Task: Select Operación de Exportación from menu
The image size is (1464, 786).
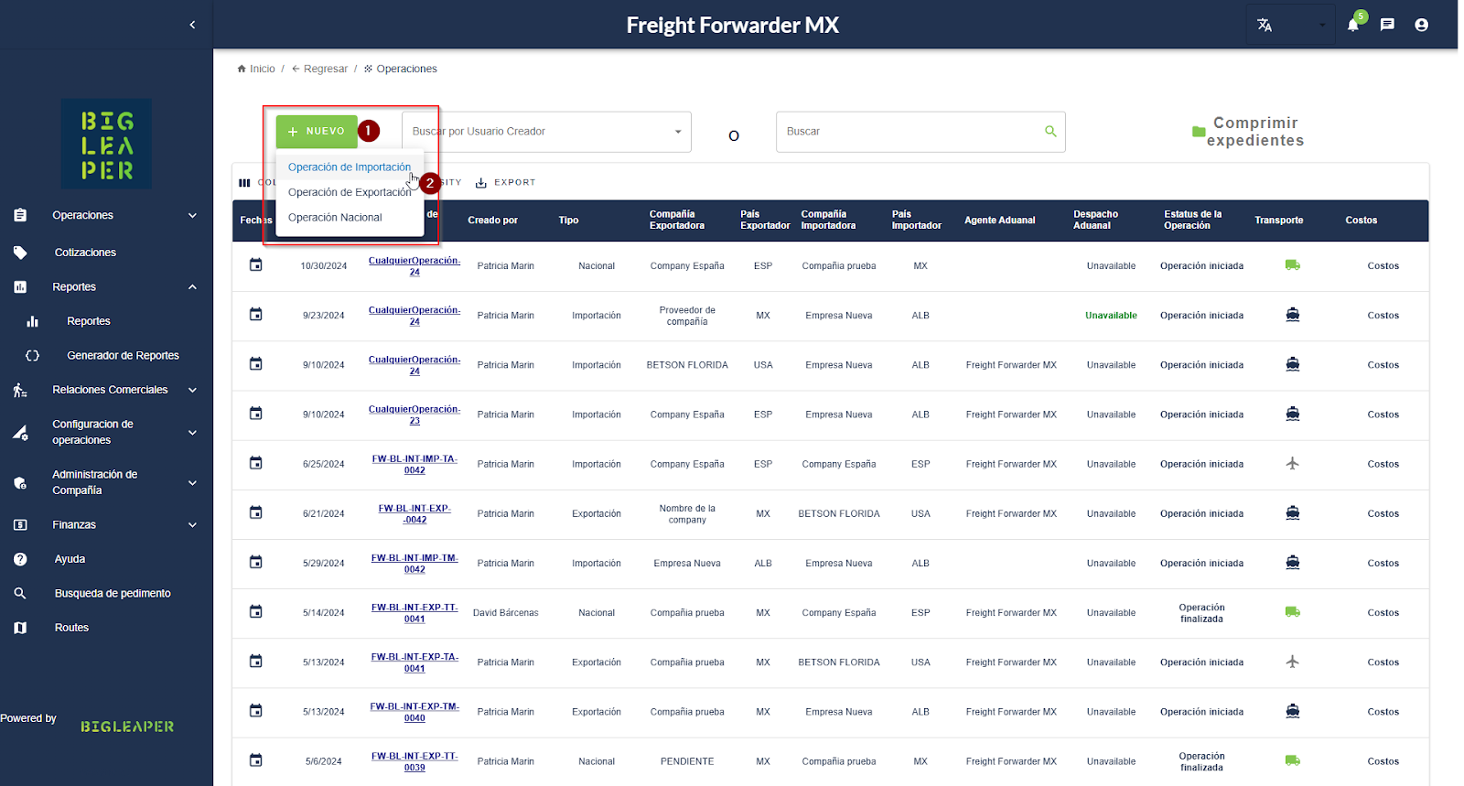Action: pos(350,192)
